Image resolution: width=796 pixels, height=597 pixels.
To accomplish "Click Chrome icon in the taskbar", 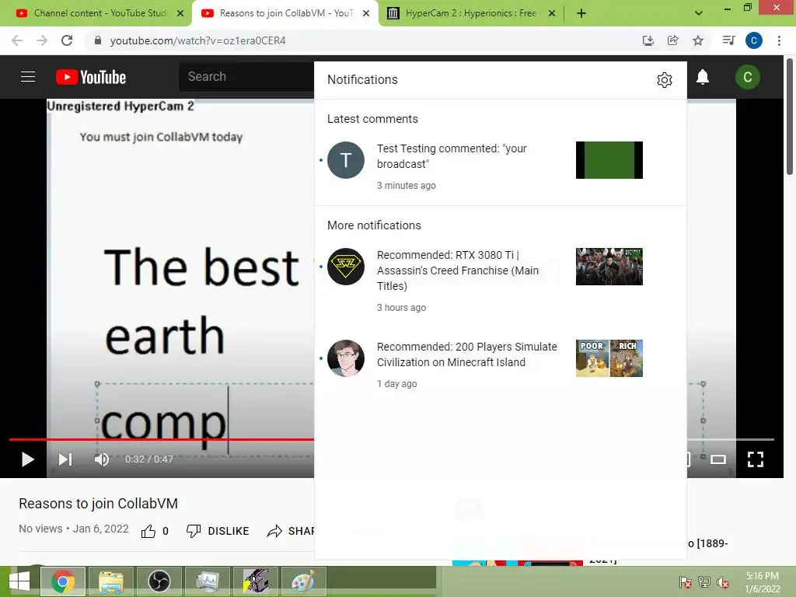I will click(x=63, y=581).
